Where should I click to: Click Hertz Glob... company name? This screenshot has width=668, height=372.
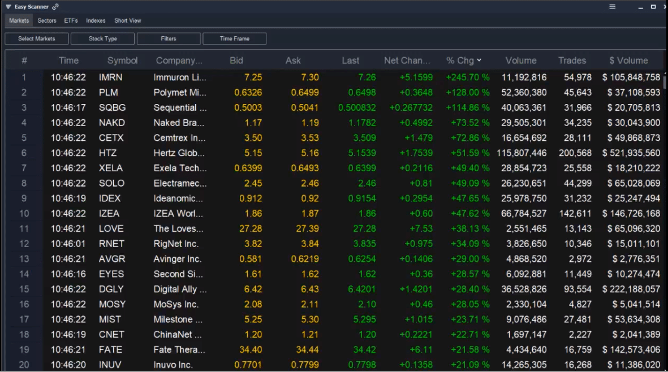[179, 153]
